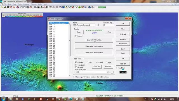Select the Centre alignment radio button
Viewport: 179px width, 101px height.
[97, 63]
